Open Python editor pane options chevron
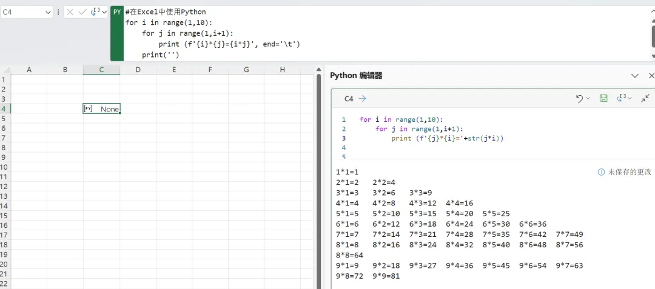The width and height of the screenshot is (655, 289). [635, 76]
